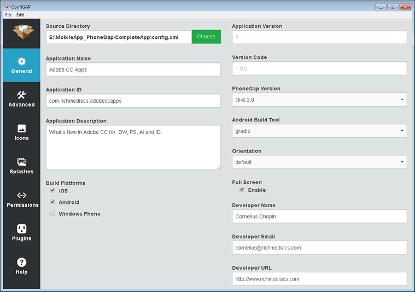Viewport: 415px width, 292px height.
Task: Click the Developer Email field
Action: [x=319, y=248]
